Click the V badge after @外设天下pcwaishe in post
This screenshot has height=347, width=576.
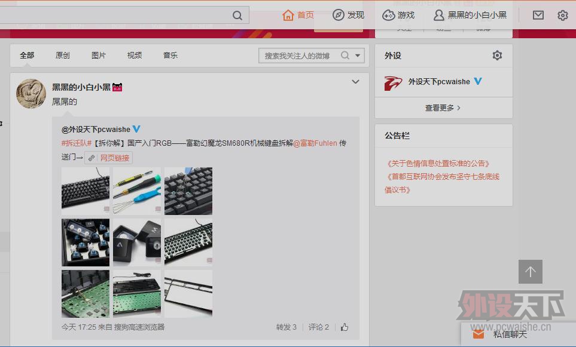click(x=136, y=129)
